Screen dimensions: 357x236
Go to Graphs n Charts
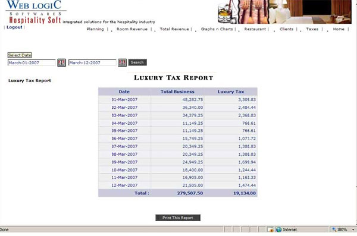[217, 29]
